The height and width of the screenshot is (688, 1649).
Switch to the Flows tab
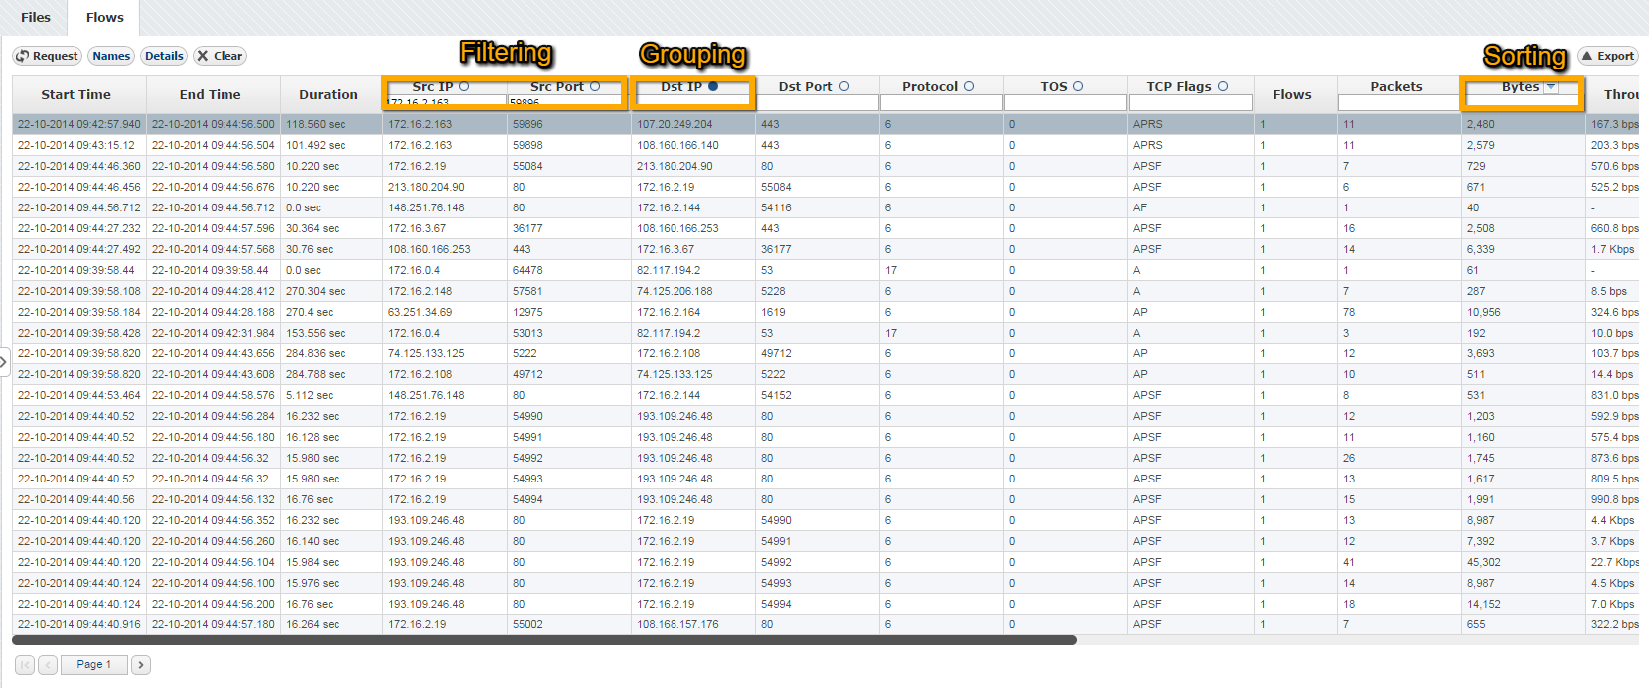(104, 17)
